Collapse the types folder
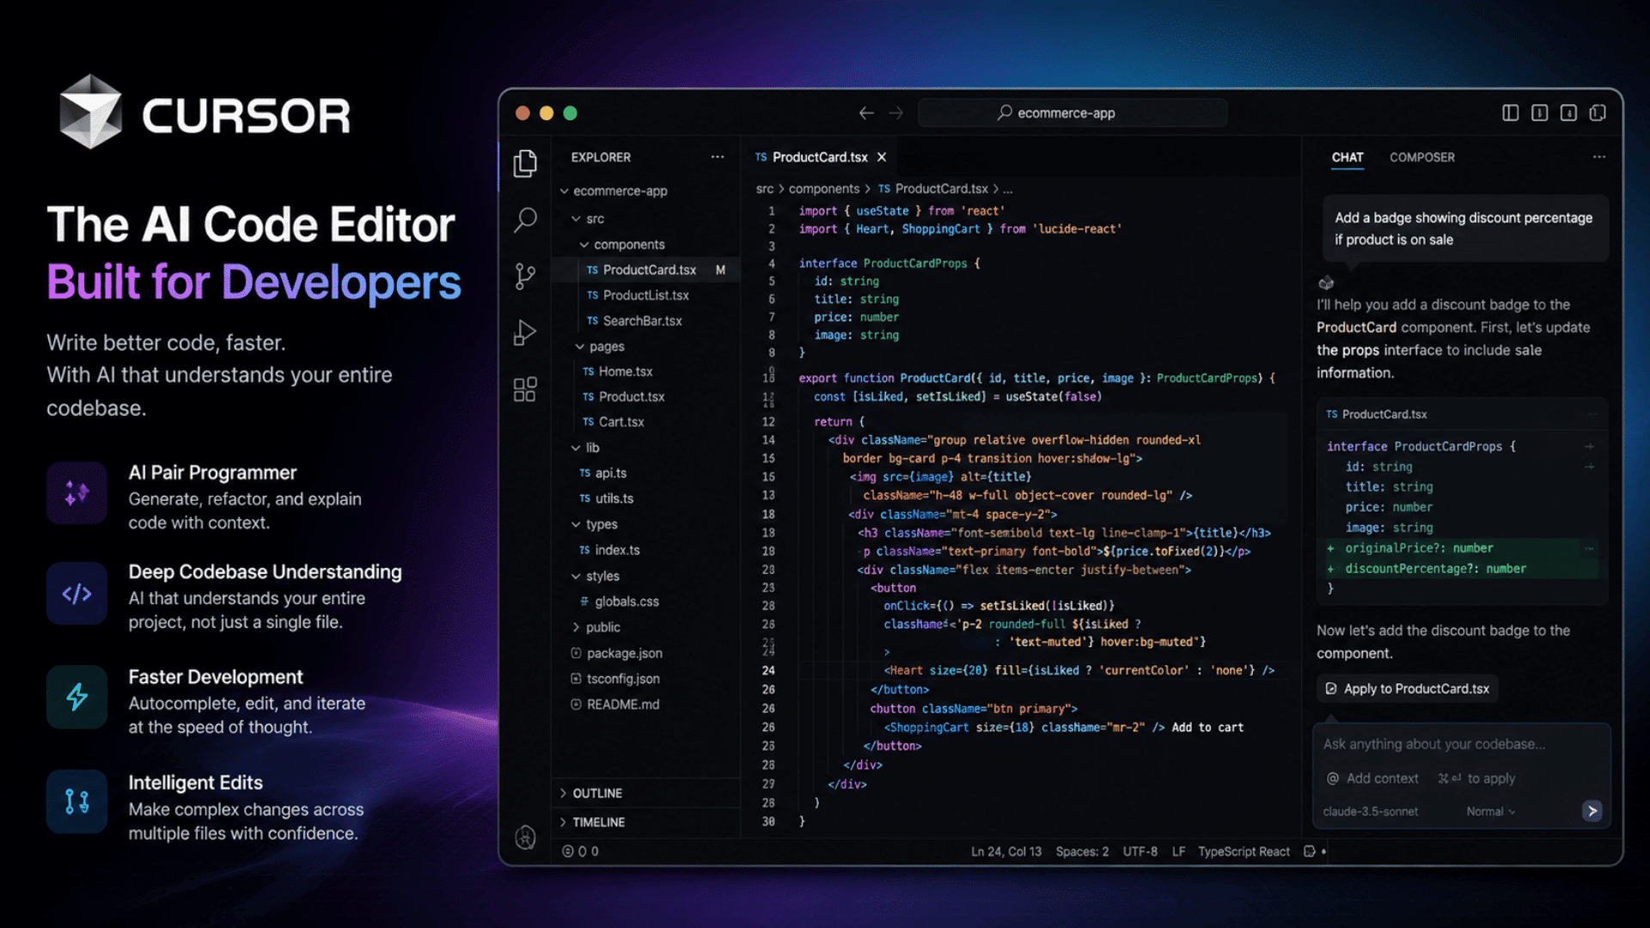Screen dimensions: 1650x928 pyautogui.click(x=576, y=524)
